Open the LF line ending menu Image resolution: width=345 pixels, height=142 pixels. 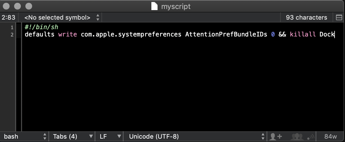[110, 136]
